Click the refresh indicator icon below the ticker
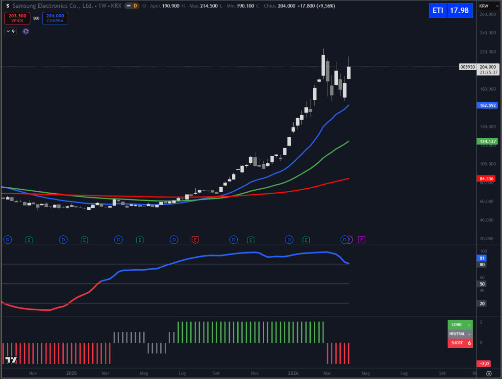Screen dimensions: 502x379 (x=25, y=31)
